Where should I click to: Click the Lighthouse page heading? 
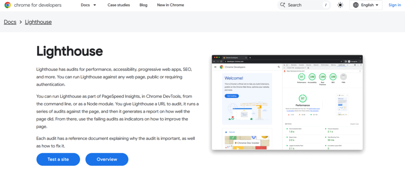coord(70,51)
